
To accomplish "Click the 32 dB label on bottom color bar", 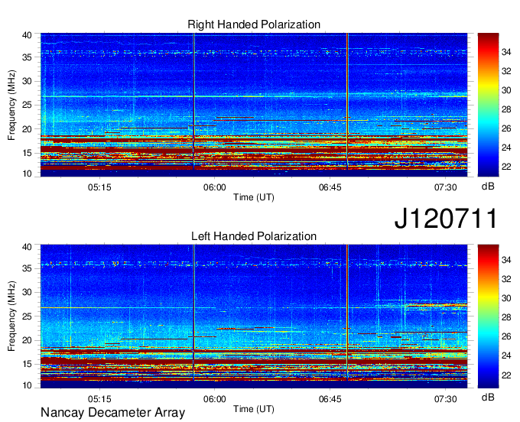I will coord(506,279).
